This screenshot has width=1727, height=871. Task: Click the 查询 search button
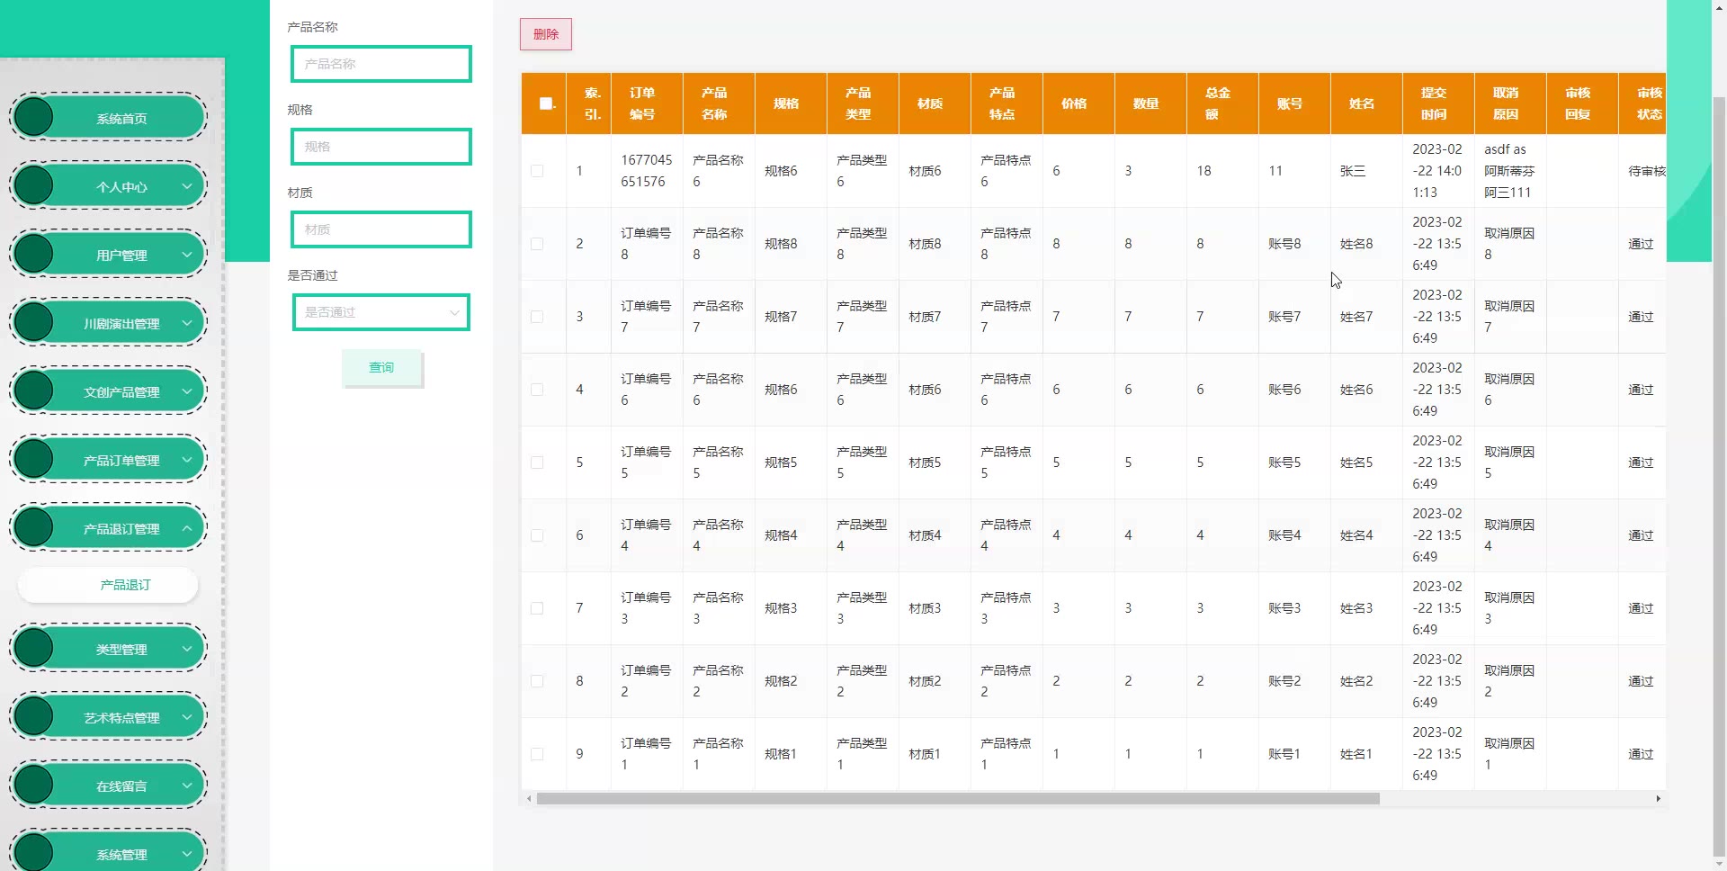(x=381, y=367)
